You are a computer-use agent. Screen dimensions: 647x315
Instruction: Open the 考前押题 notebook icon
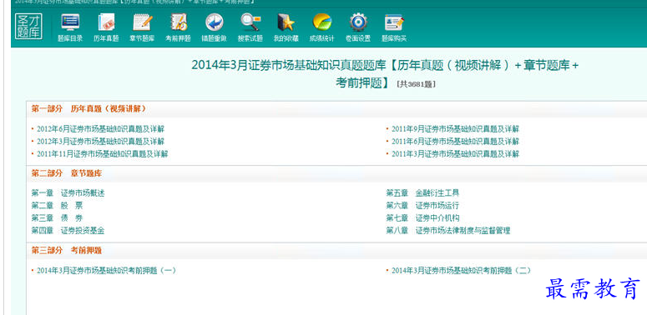179,22
